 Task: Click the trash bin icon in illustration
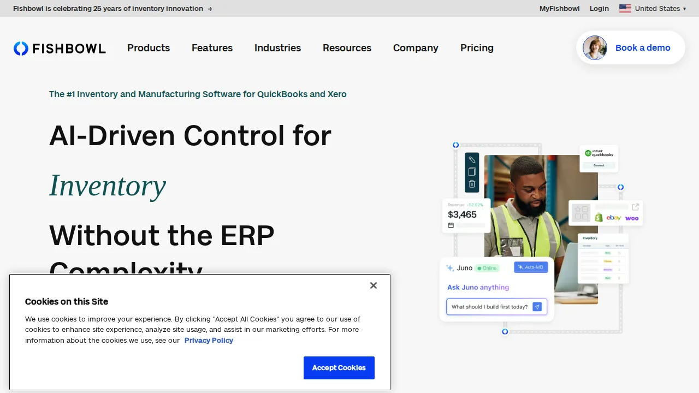[x=472, y=184]
